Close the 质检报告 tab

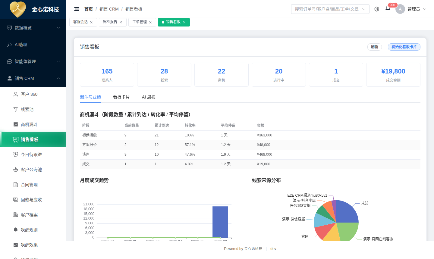tap(121, 22)
